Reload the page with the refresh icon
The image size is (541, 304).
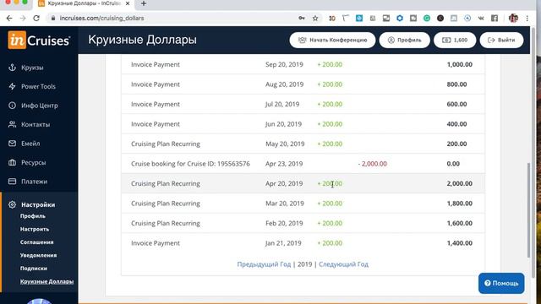[36, 19]
